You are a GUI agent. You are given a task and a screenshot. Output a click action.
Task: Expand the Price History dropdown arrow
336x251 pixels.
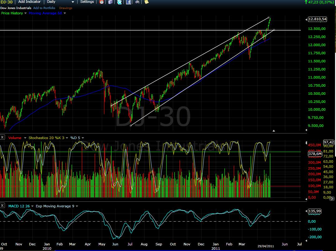(x=26, y=13)
